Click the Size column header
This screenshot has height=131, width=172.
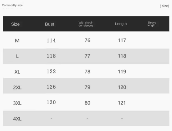point(15,24)
